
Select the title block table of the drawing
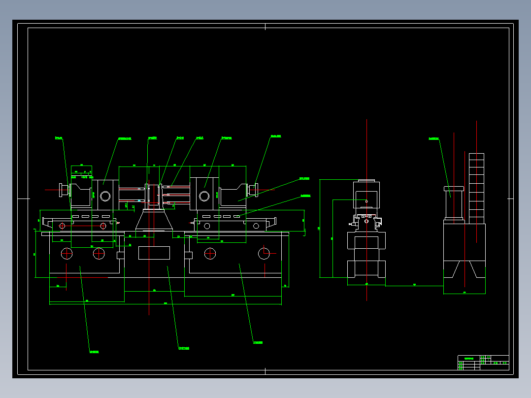click(x=483, y=363)
